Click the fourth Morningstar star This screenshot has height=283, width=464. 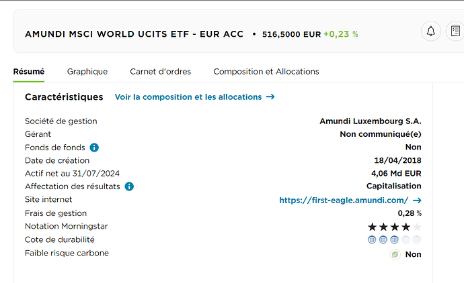coord(405,227)
